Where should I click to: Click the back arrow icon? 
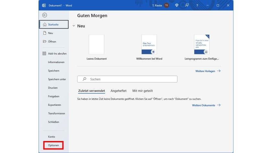(x=45, y=15)
